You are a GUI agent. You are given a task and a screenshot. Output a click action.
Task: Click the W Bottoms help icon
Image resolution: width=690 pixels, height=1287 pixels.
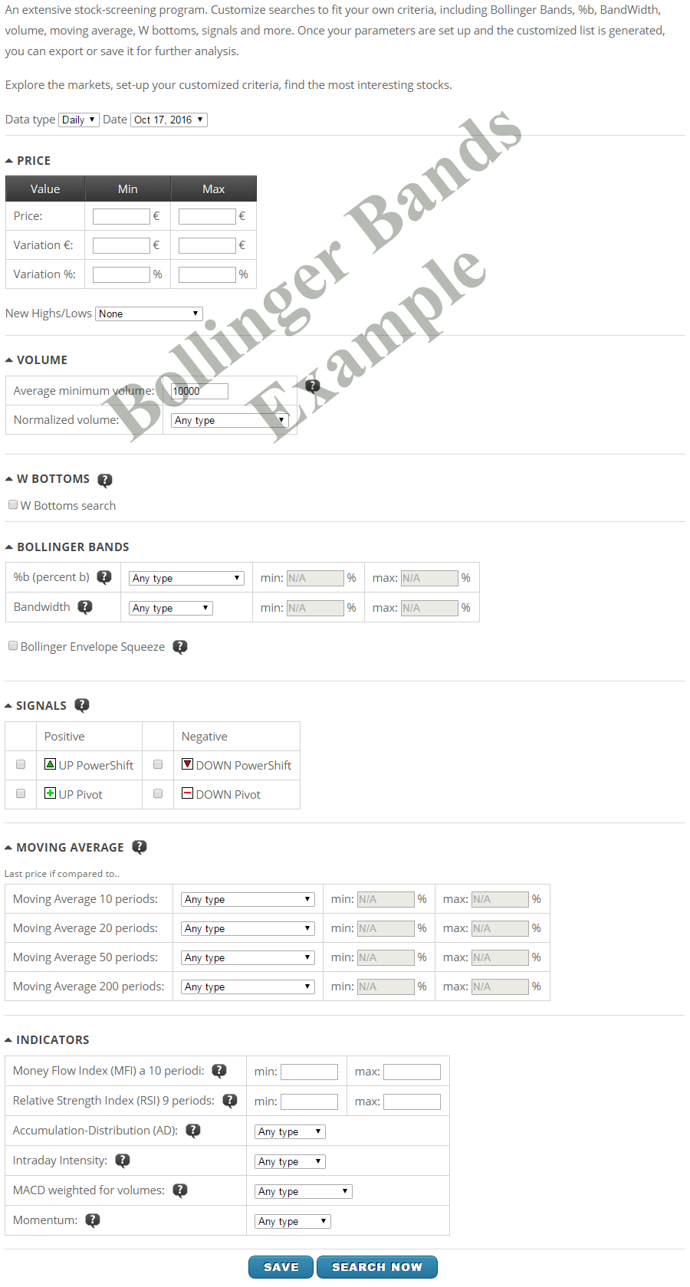105,480
